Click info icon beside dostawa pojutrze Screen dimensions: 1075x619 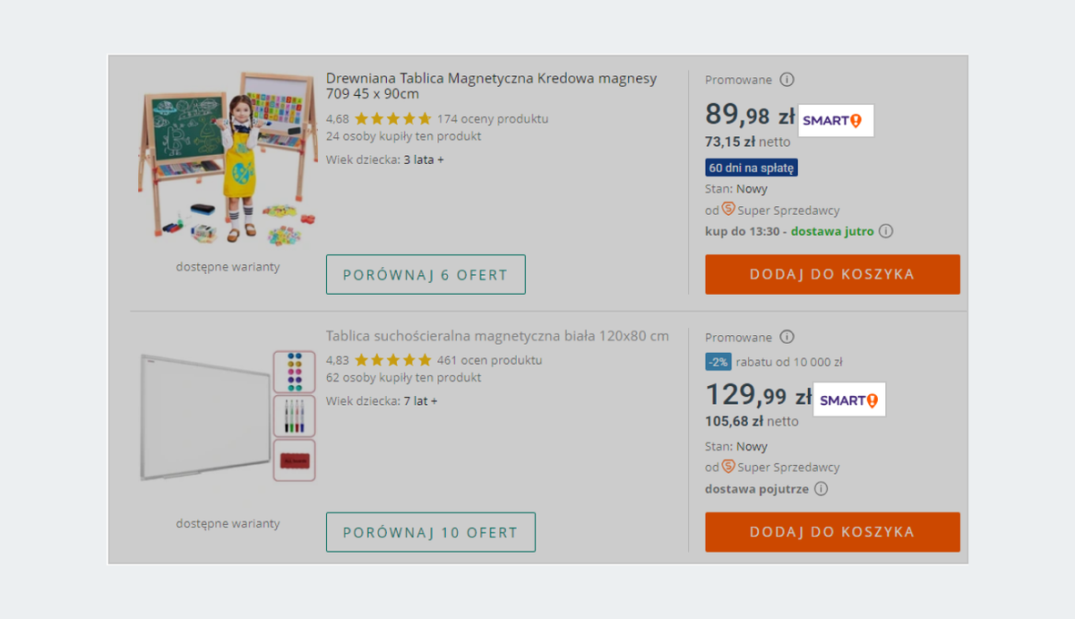click(821, 489)
